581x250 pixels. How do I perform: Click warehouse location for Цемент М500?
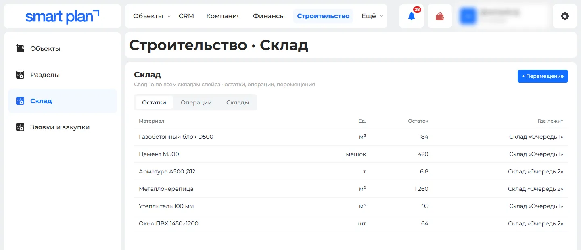click(536, 154)
